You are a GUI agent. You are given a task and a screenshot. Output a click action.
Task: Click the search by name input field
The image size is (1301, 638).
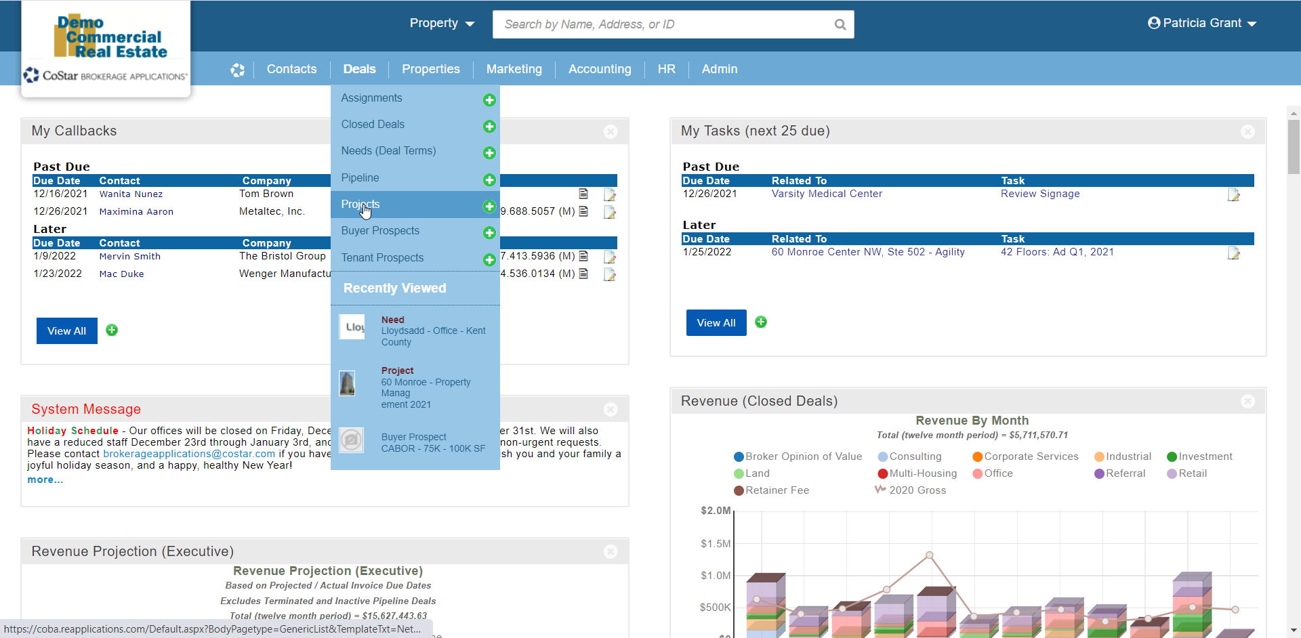coord(664,24)
